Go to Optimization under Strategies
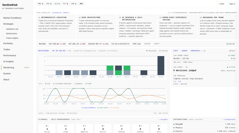 12,34
